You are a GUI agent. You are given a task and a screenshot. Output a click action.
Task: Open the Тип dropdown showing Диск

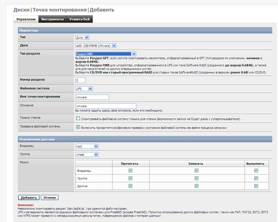point(82,37)
